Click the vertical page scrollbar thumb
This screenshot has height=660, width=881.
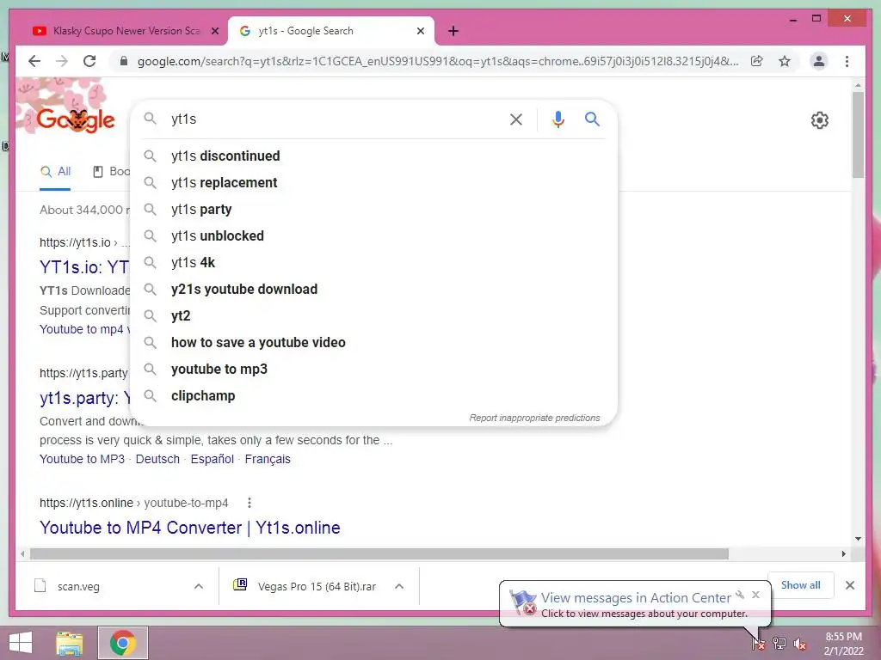[x=858, y=135]
